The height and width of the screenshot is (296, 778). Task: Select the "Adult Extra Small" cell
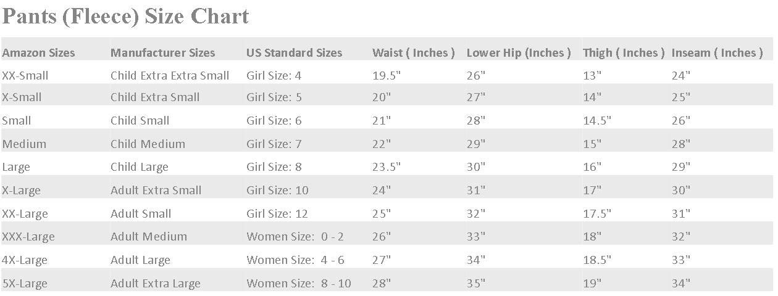[x=156, y=191]
